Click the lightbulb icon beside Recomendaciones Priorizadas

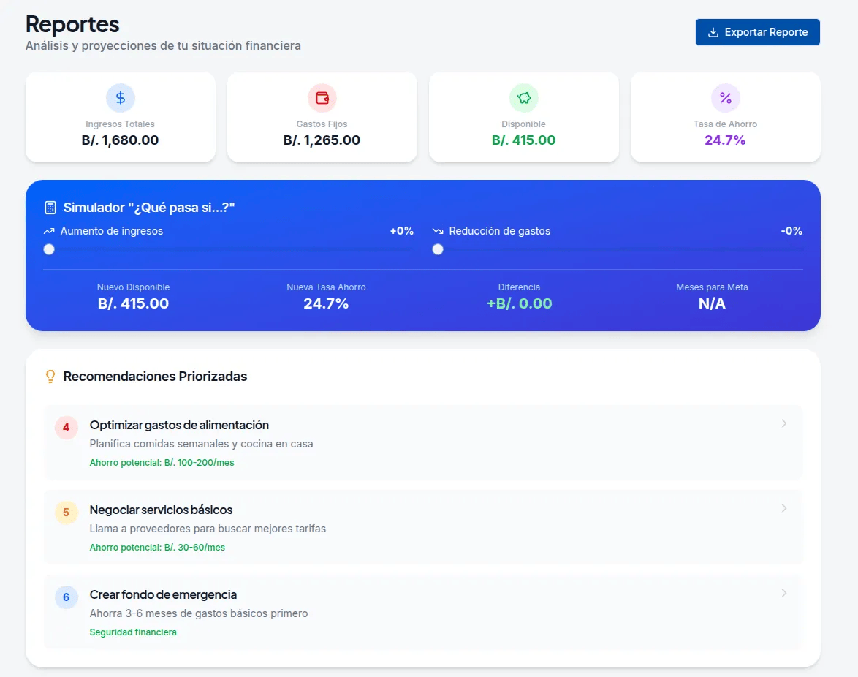tap(50, 377)
